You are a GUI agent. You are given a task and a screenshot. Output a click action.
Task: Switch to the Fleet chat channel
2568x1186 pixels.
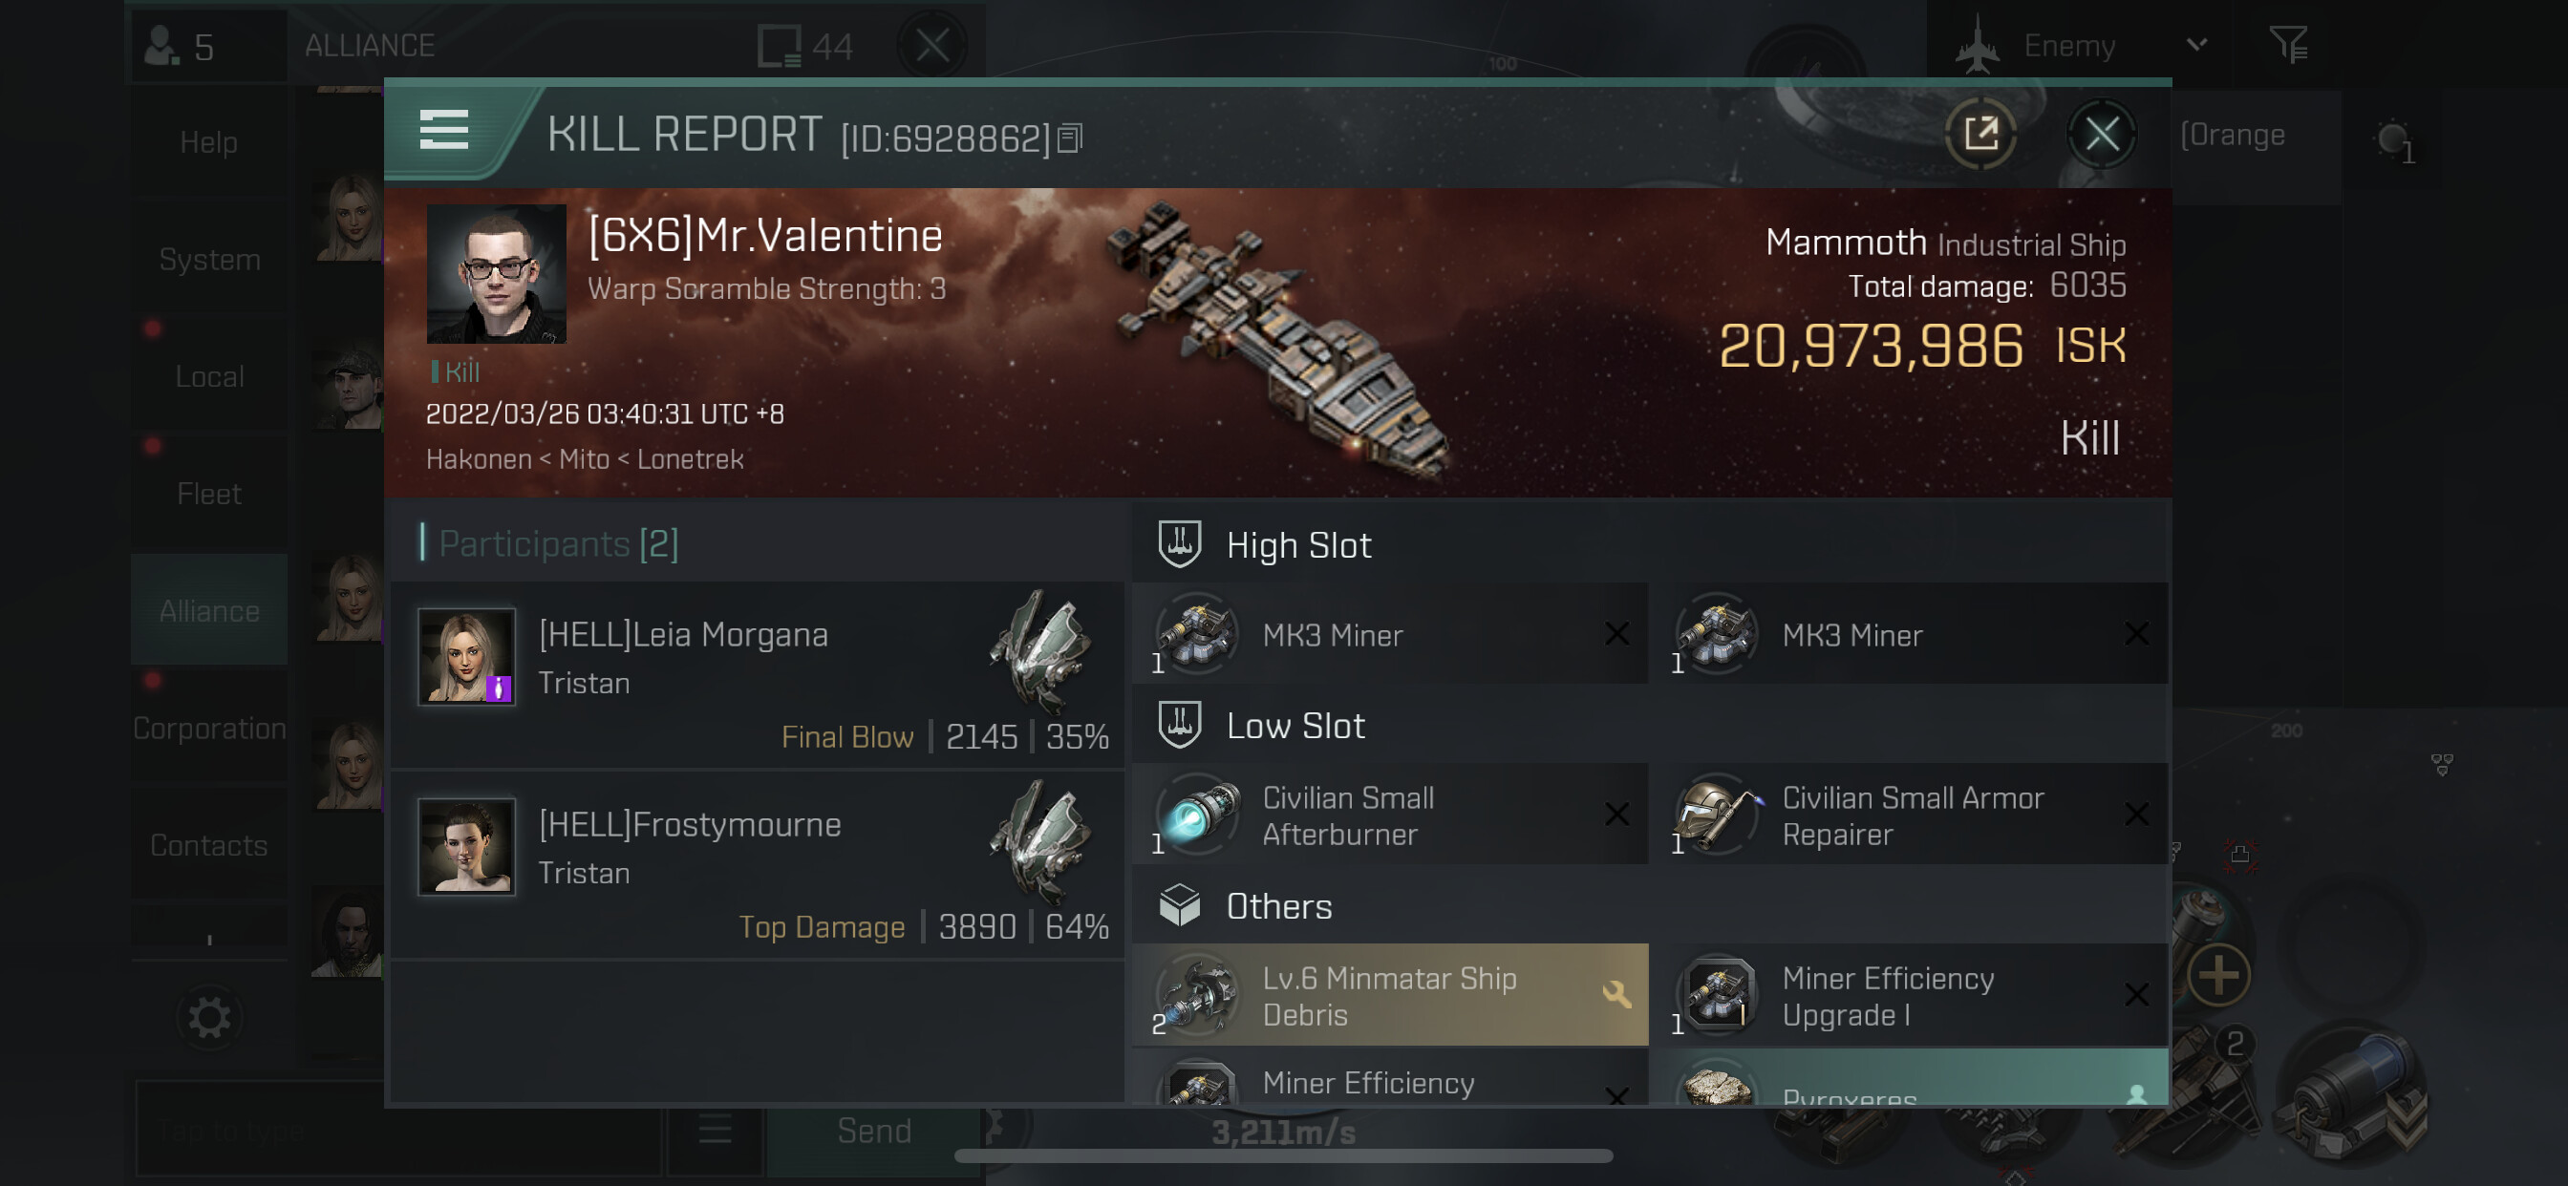[x=209, y=494]
